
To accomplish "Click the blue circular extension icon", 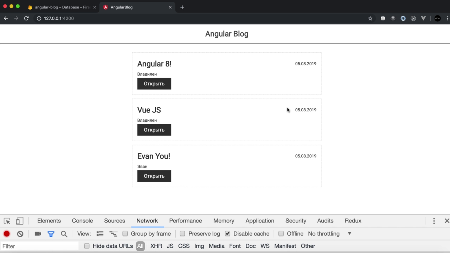I will pos(403,18).
